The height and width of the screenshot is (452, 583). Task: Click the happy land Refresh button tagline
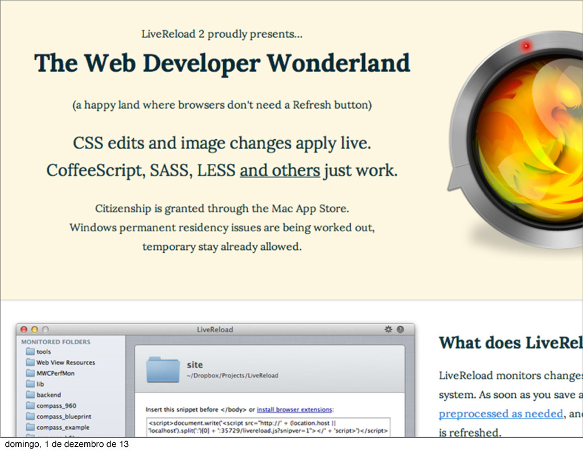point(222,105)
